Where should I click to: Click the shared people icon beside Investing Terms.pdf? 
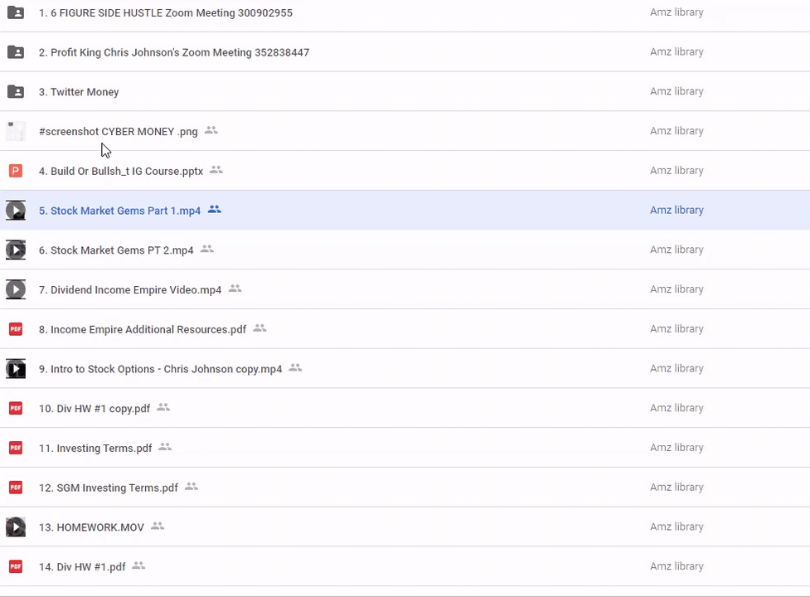pos(165,447)
